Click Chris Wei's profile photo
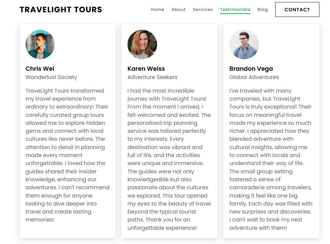The height and width of the screenshot is (244, 330). coord(40,44)
